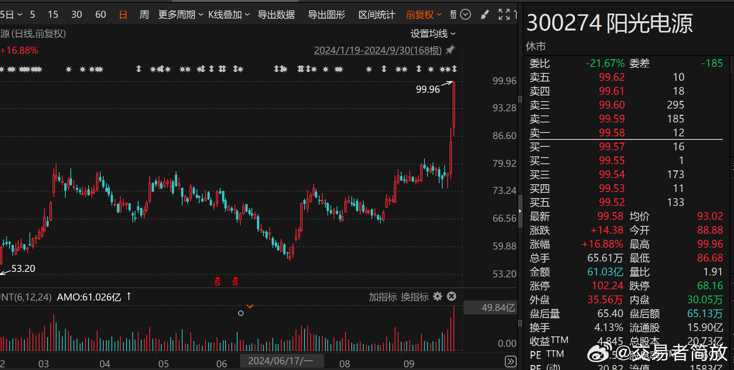Select the 日 daily period tab
This screenshot has height=370, width=734.
point(123,15)
